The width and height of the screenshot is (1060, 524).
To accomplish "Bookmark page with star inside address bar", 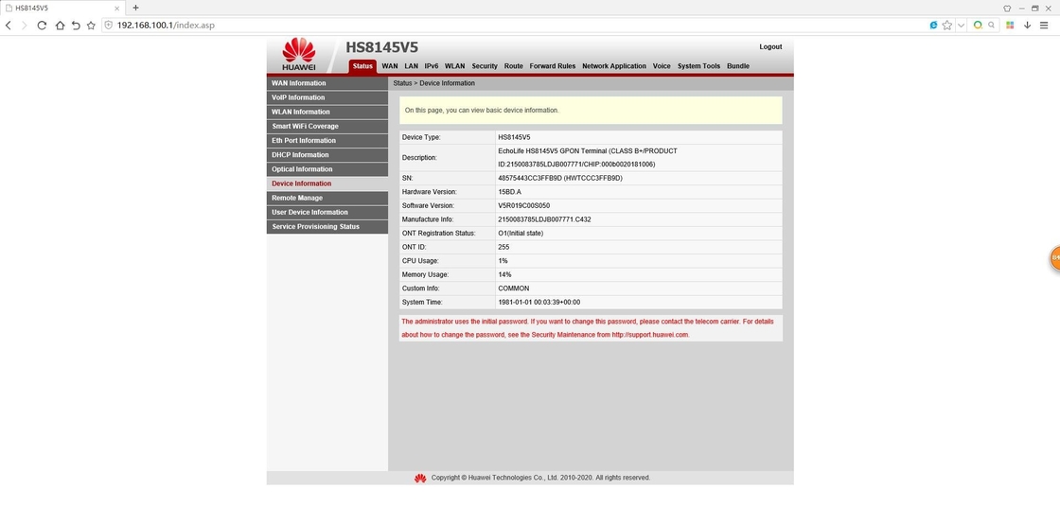I will 947,25.
